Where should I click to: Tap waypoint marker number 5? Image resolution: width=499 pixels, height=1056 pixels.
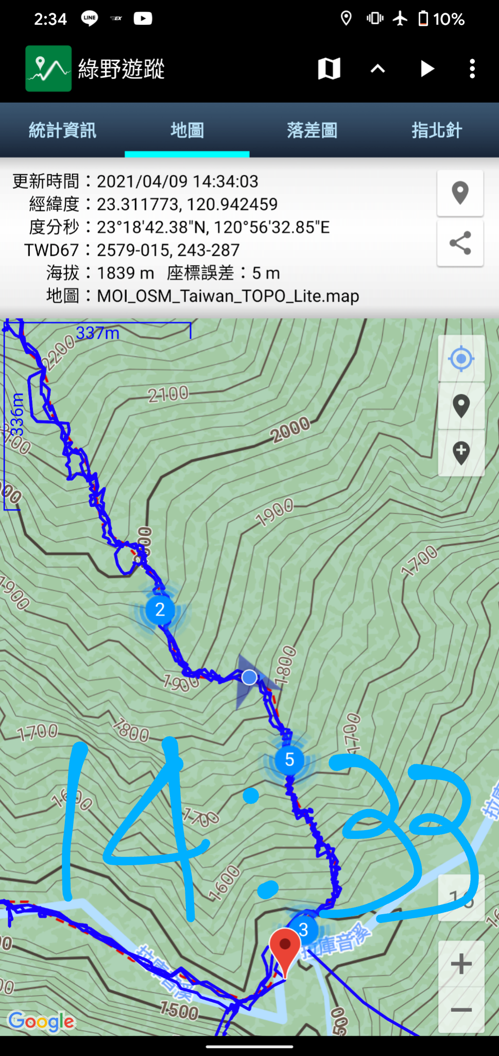pos(289,760)
